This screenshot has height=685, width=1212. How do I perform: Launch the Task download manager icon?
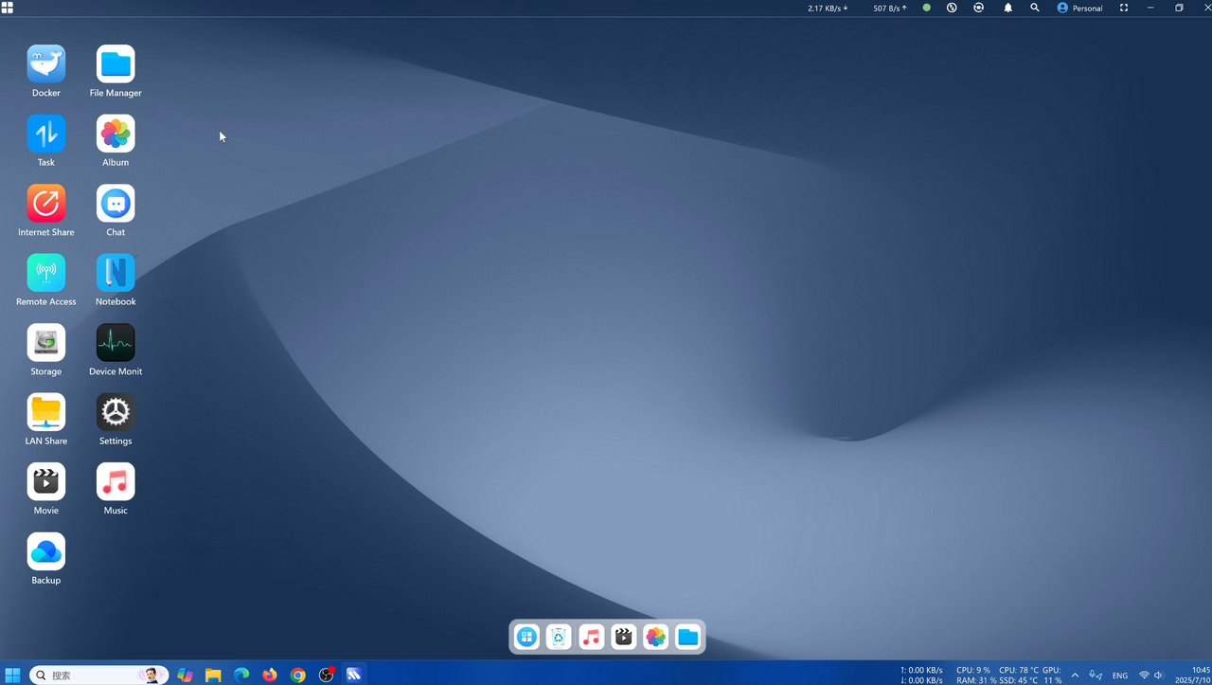click(45, 134)
